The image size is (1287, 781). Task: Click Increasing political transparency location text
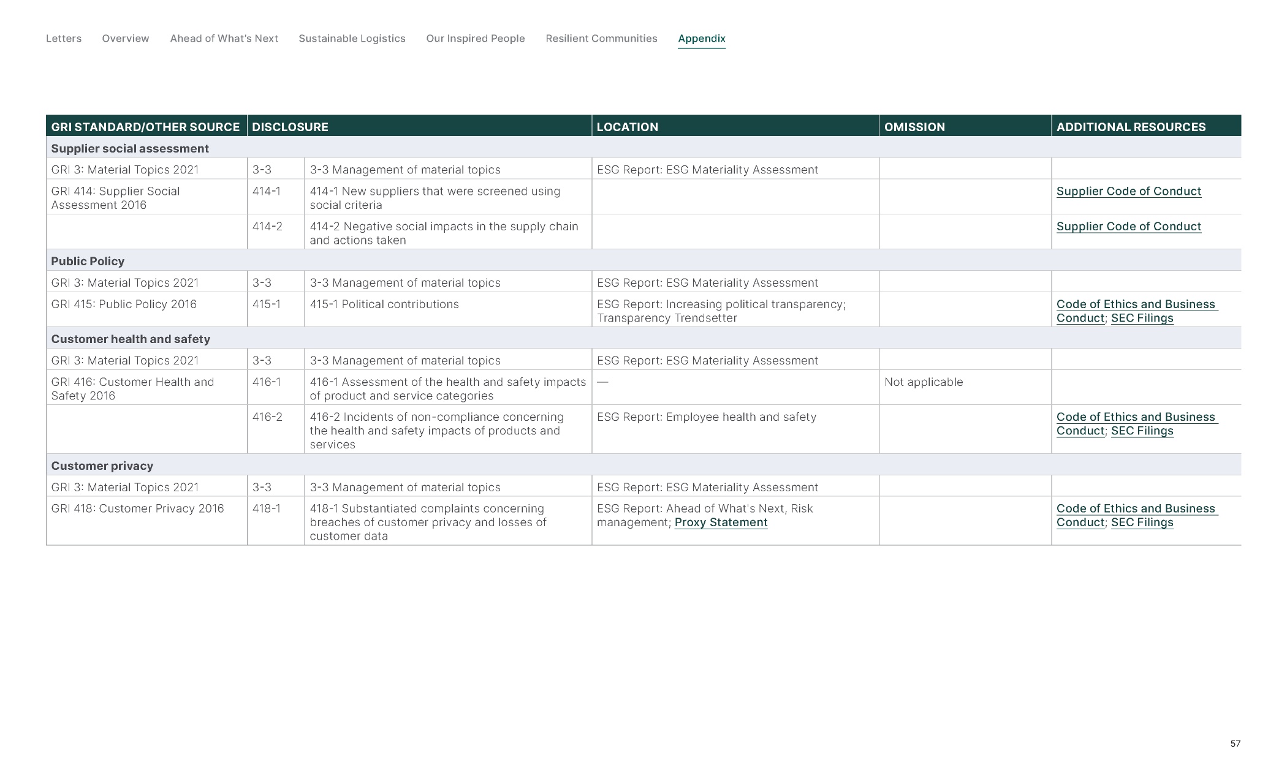point(721,311)
